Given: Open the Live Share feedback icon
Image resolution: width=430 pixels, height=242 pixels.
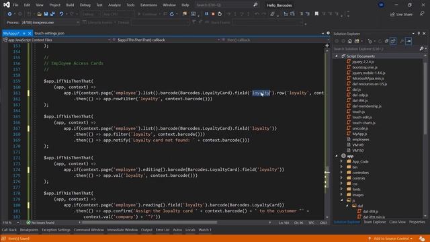Looking at the screenshot, I should coord(422,14).
